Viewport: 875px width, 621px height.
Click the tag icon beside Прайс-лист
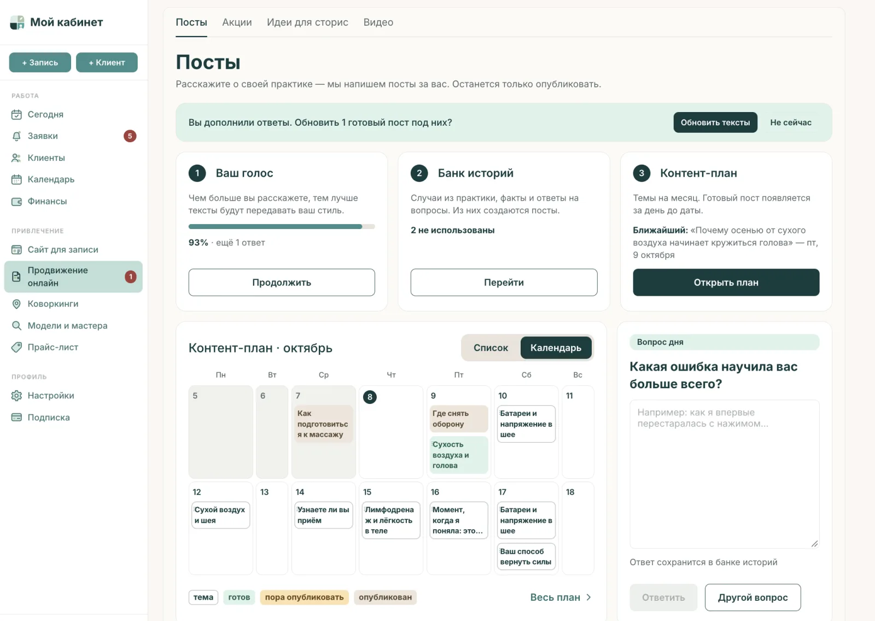[16, 347]
